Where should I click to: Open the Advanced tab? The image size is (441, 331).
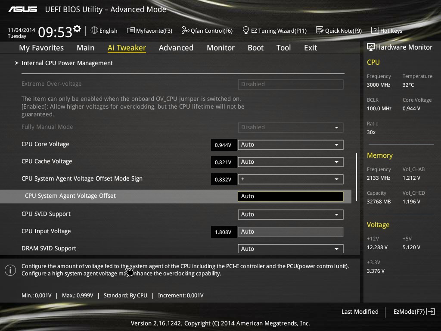[x=176, y=48]
